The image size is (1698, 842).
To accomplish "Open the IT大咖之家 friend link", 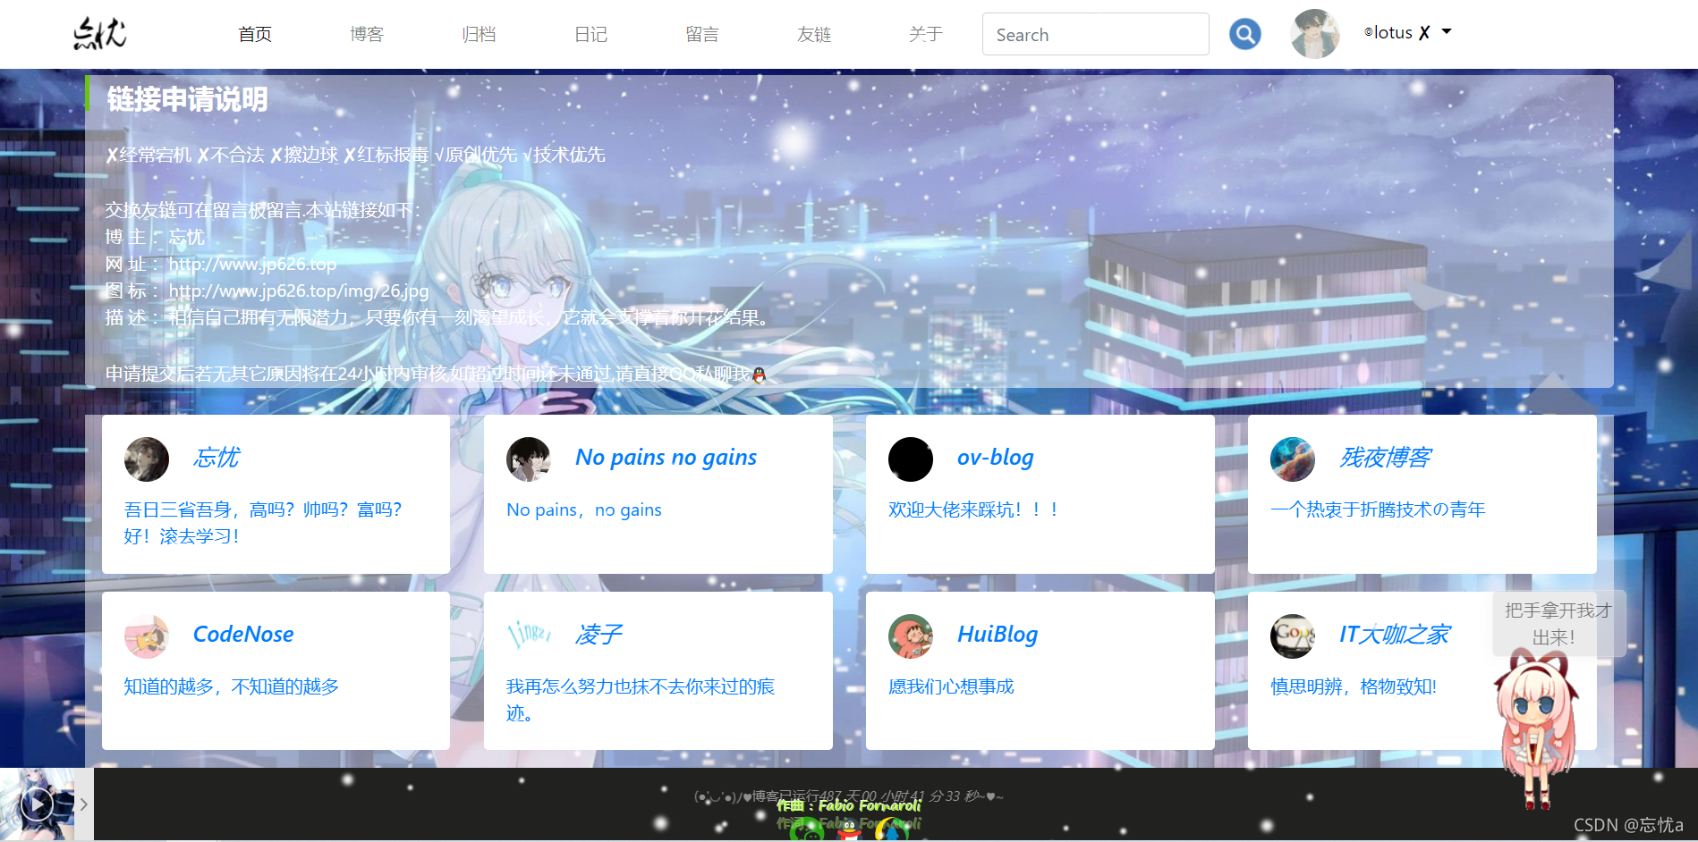I will [1394, 635].
